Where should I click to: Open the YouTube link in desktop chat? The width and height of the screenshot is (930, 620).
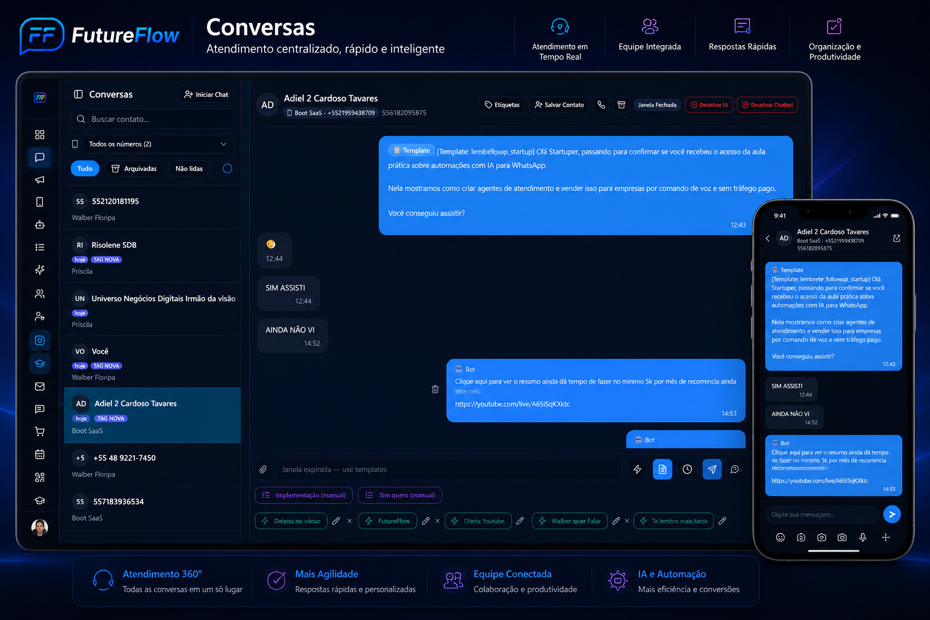tap(512, 404)
